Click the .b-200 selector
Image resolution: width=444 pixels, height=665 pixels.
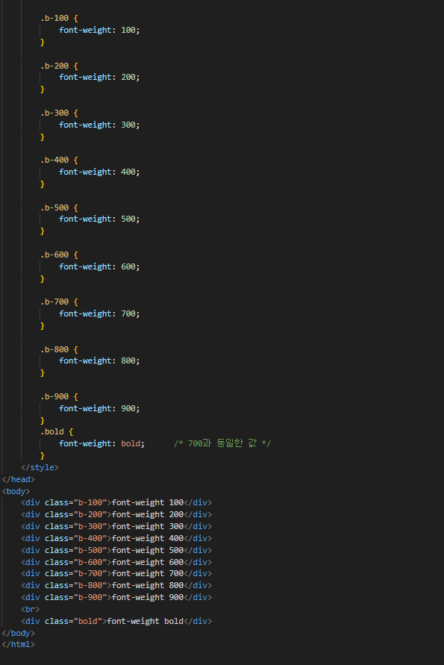coord(54,66)
